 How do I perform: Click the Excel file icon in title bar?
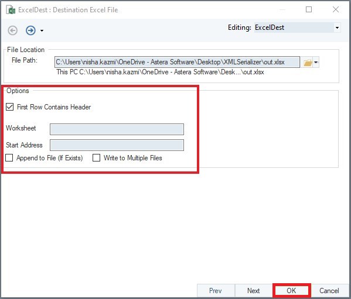click(11, 10)
